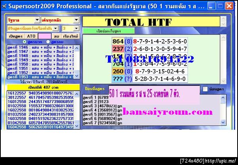Click the TOTAL HTF yellow banner
The width and height of the screenshot is (238, 165).
tap(151, 22)
